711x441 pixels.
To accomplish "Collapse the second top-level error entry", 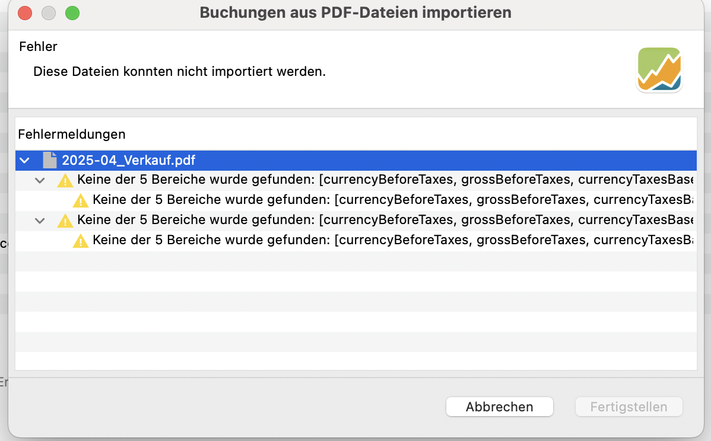I will 40,220.
